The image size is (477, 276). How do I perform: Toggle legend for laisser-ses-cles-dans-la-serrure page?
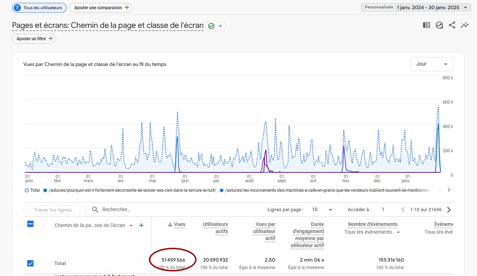click(129, 190)
